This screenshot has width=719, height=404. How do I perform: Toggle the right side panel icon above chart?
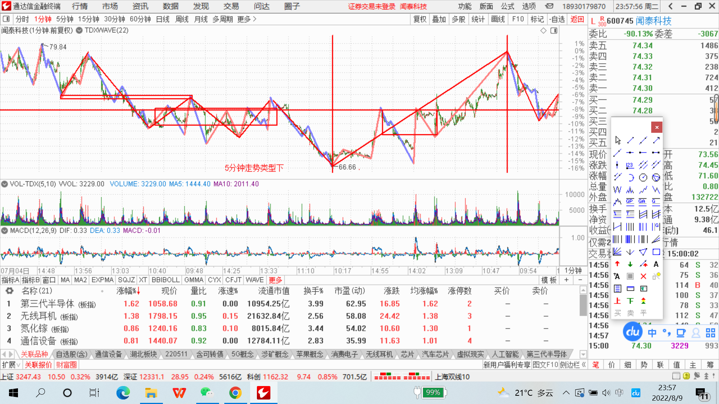554,31
